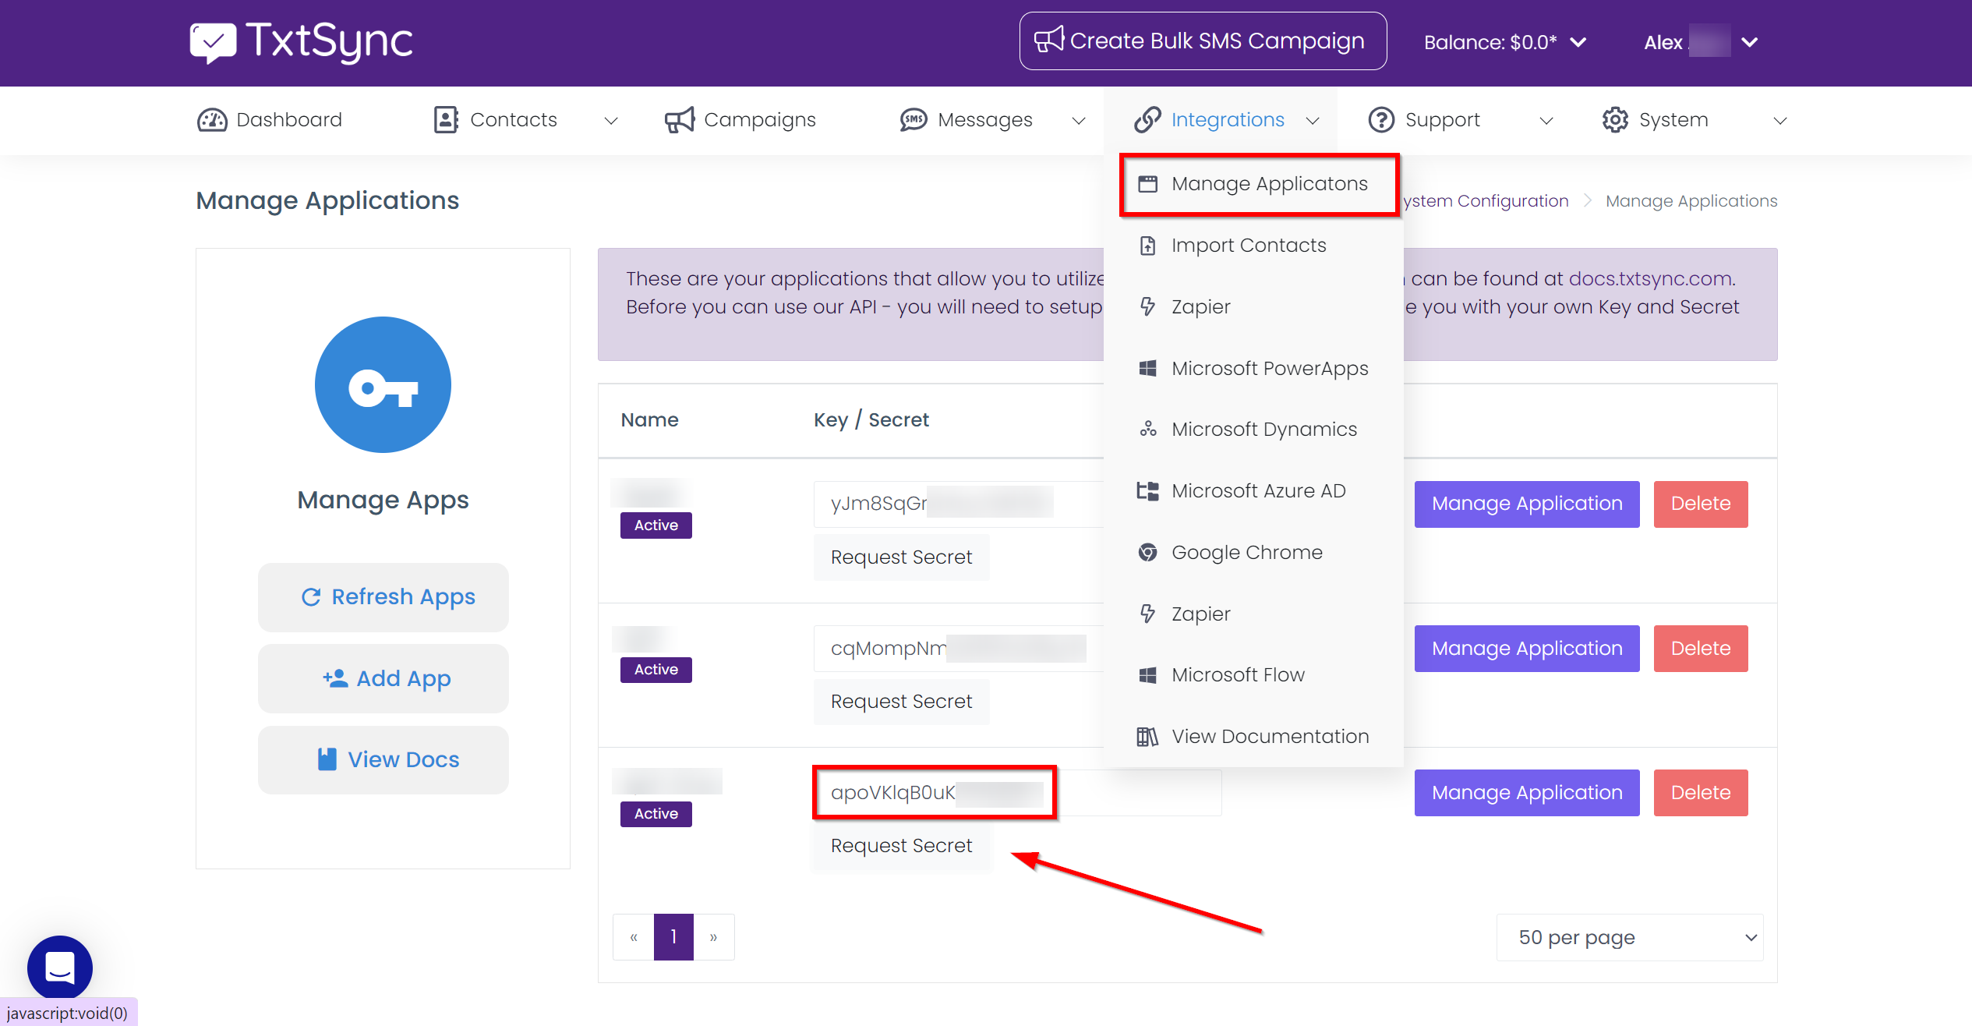Click next page pagination arrow
The image size is (1972, 1026).
tap(713, 937)
